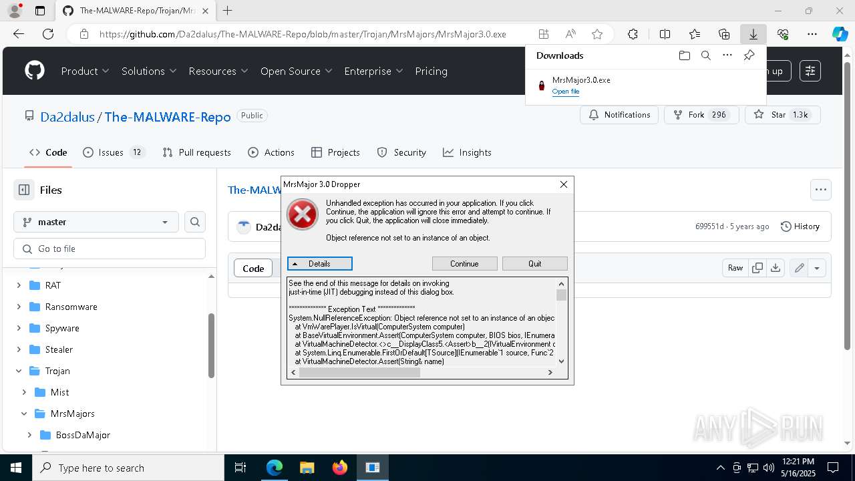855x481 pixels.
Task: Click the Windows taskbar search box
Action: tap(128, 468)
